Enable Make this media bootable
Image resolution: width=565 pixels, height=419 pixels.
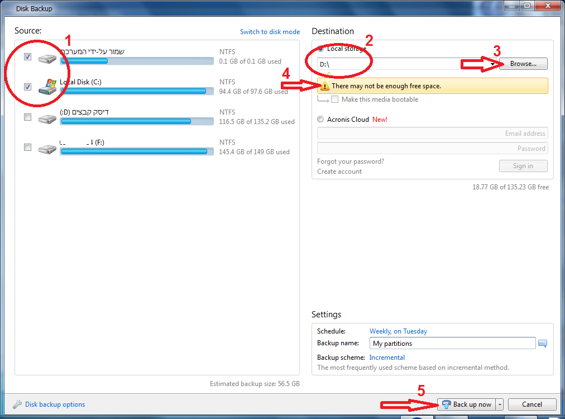(335, 99)
